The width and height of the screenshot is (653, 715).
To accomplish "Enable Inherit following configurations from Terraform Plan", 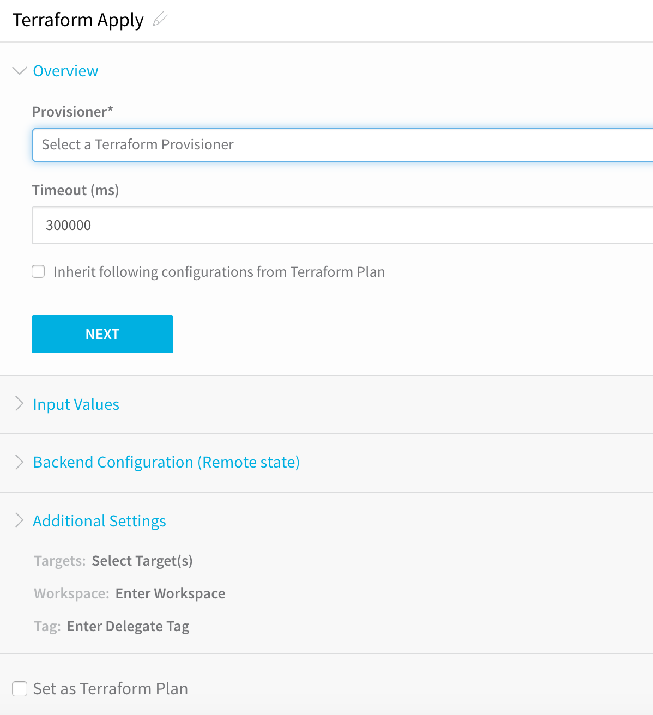I will coord(38,271).
